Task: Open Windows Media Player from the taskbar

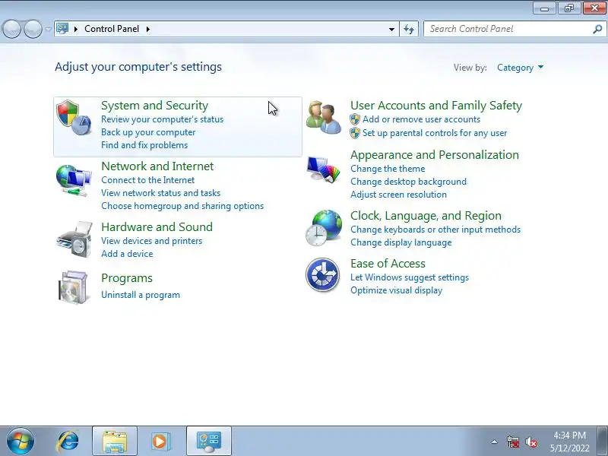Action: point(160,441)
